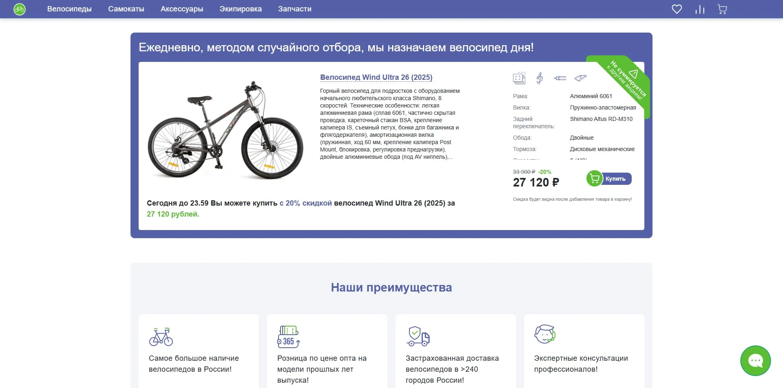Click the brake caliper feature icon
783x388 pixels.
coord(560,78)
